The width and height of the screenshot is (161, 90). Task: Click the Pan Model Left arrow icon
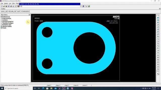[x=158, y=48]
